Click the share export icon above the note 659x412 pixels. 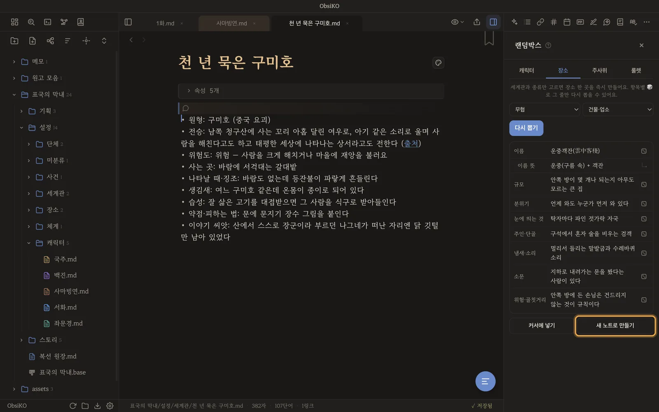[477, 22]
